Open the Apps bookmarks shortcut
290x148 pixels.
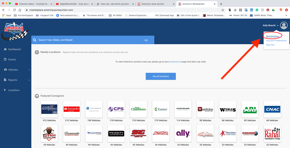pos(7,16)
